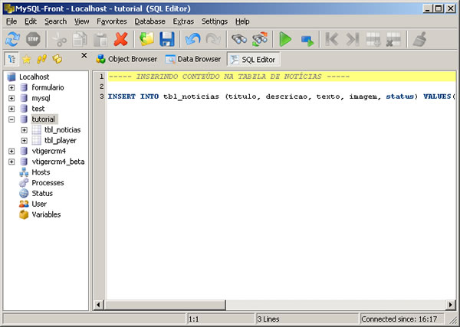The height and width of the screenshot is (327, 460).
Task: Click the Copy toolbar icon
Action: [80, 39]
